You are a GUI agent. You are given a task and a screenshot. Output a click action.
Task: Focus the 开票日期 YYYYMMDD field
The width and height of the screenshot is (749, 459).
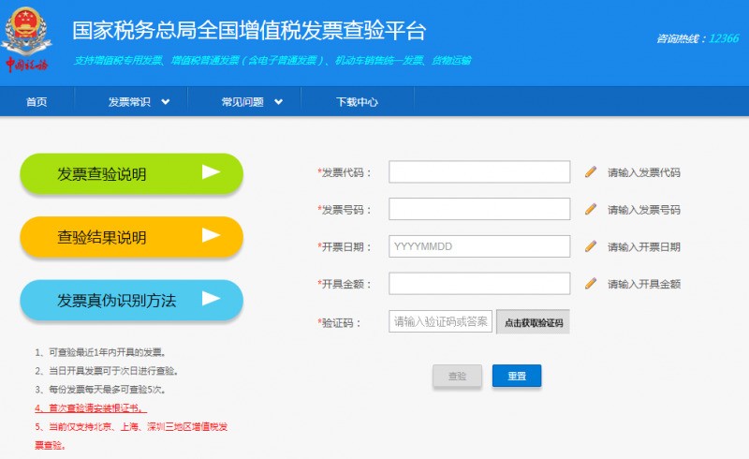[x=479, y=246]
